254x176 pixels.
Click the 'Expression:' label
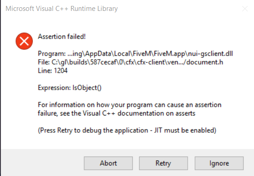[x=54, y=88]
